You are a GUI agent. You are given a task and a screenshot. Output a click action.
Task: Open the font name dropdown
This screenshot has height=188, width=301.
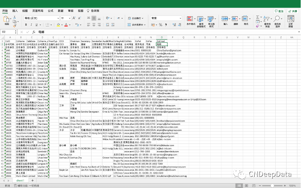58,18
